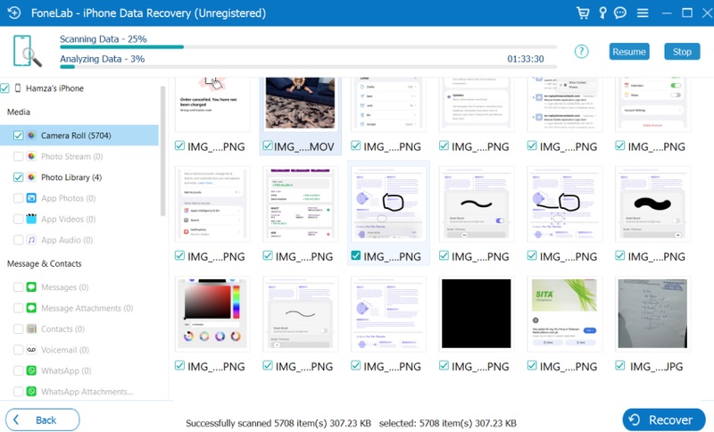Check the App Videos checkbox
714x432 pixels.
(x=18, y=219)
